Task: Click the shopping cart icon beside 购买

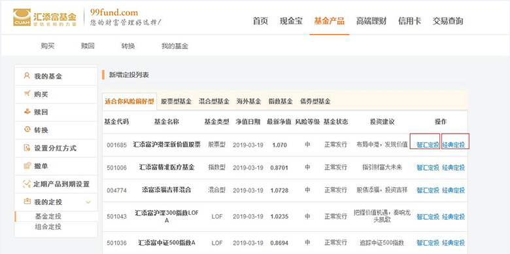Action: 27,94
